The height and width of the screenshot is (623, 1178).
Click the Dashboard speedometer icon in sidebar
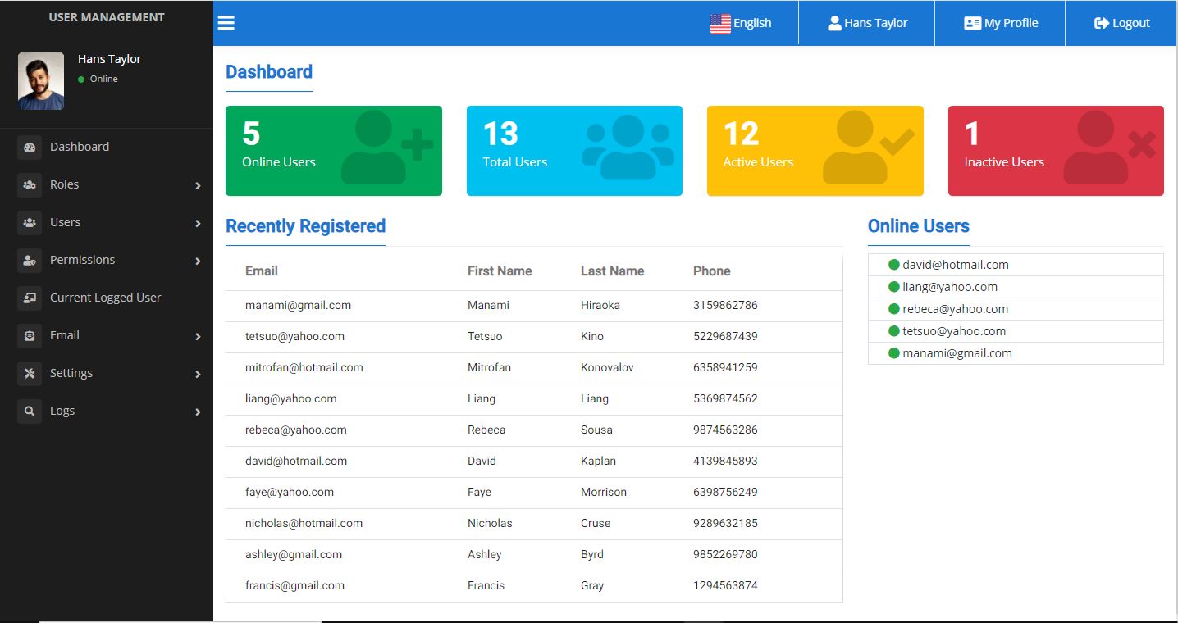click(30, 148)
